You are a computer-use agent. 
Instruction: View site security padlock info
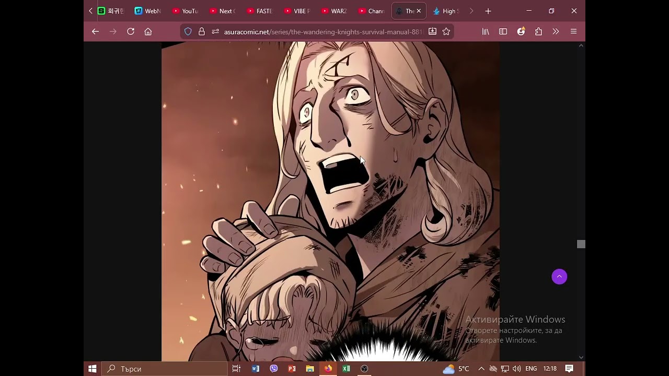coord(202,31)
